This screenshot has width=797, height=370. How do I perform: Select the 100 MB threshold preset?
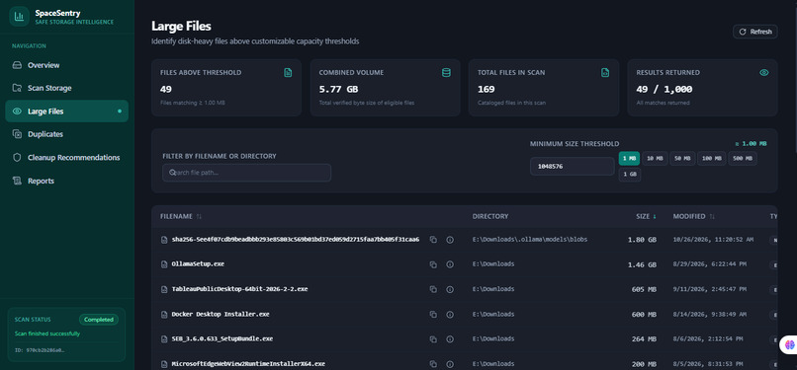point(711,159)
